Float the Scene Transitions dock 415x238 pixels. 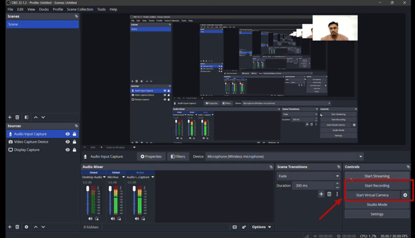point(339,167)
